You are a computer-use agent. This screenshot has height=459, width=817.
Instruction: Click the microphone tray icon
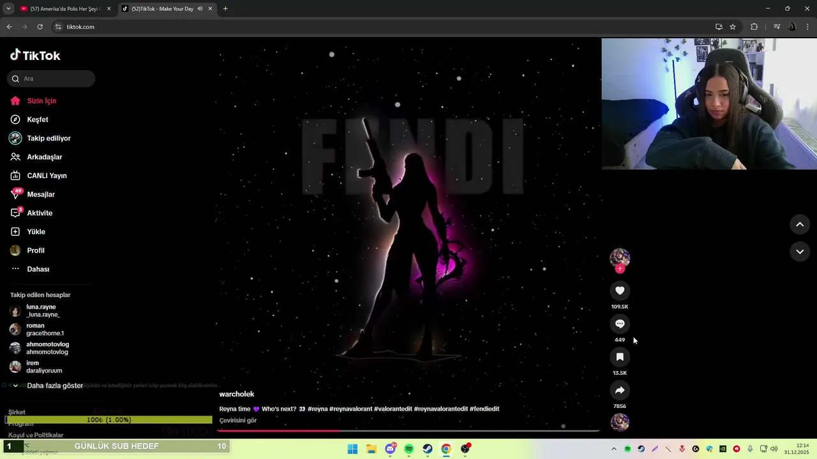pyautogui.click(x=750, y=449)
